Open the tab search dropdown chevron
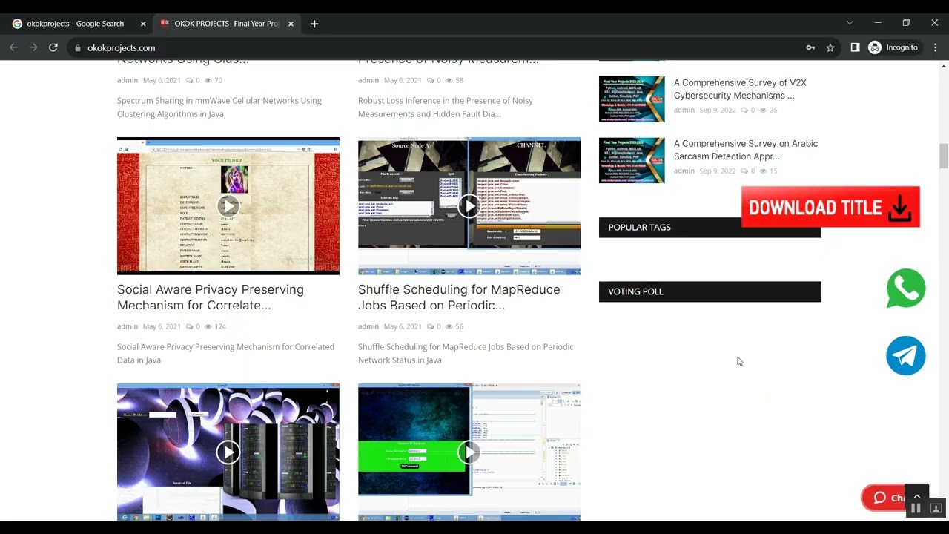This screenshot has height=534, width=949. (x=850, y=23)
